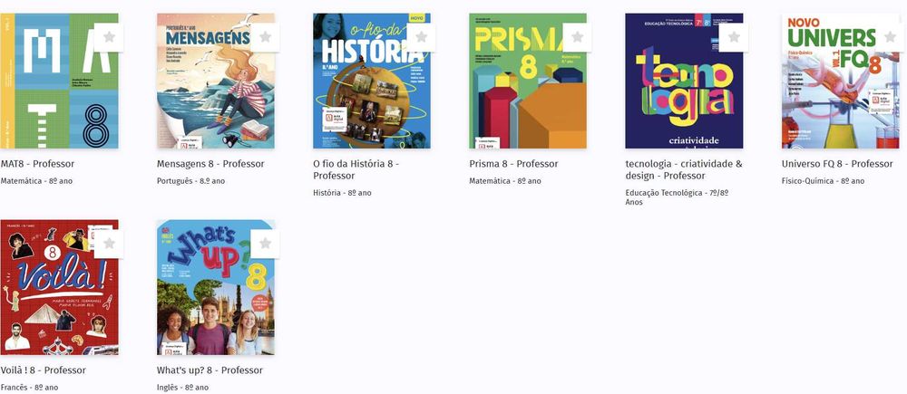The height and width of the screenshot is (394, 907).
Task: Open the Voilà! book cover
Action: [x=59, y=287]
